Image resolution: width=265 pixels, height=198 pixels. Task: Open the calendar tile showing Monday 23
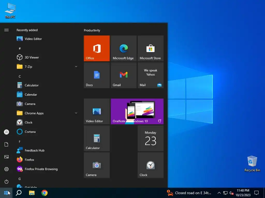[151, 138]
